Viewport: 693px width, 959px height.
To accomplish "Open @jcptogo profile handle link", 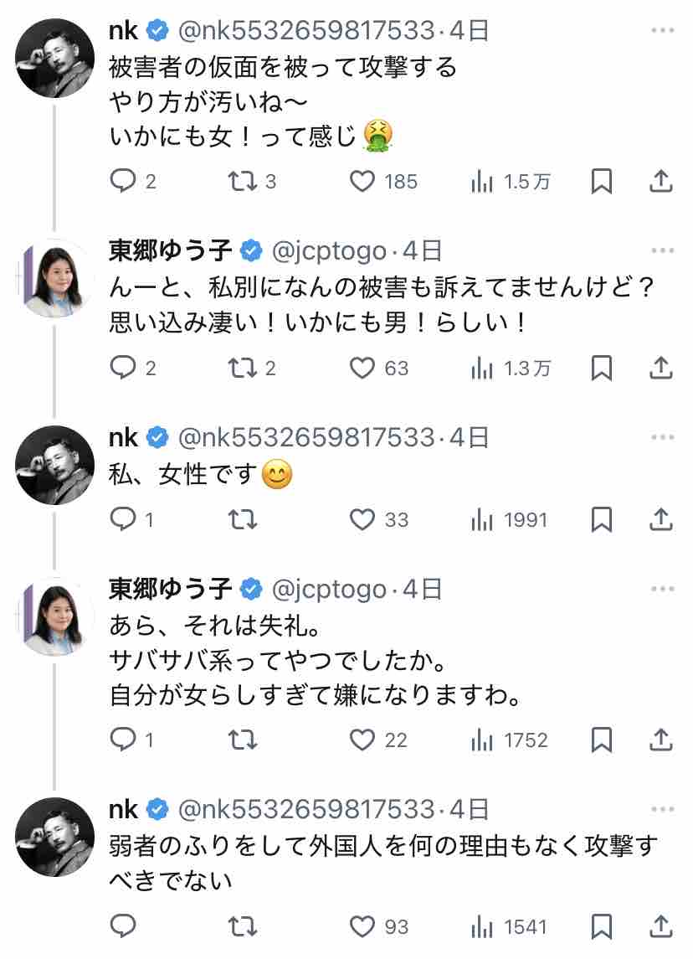I will click(329, 250).
